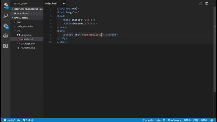
Task: Open the editor more actions ellipsis
Action: 213,3
